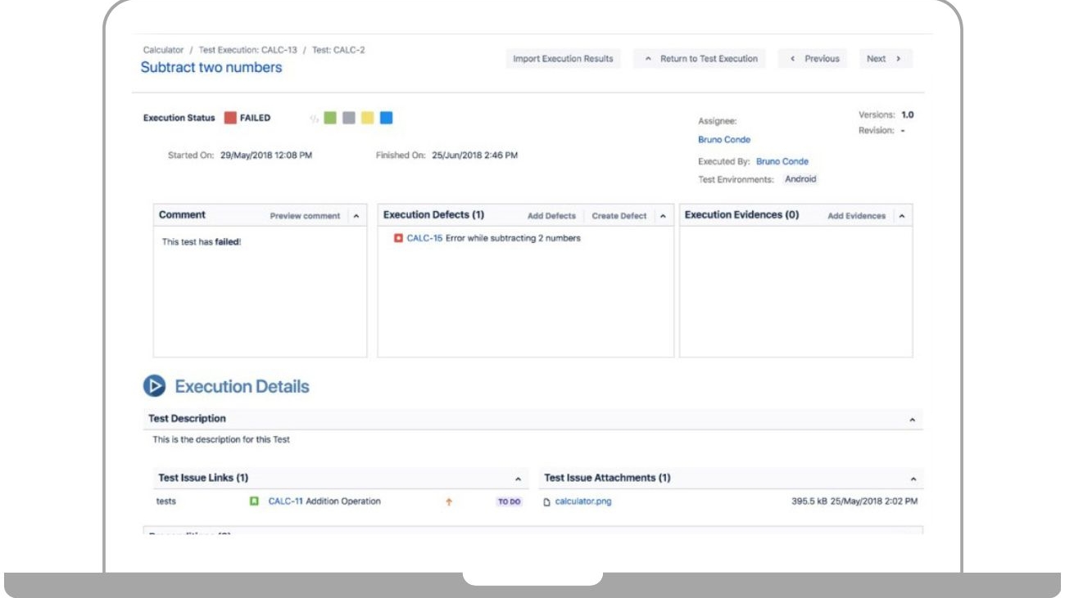
Task: Choose the yellow execution status square
Action: [x=368, y=118]
